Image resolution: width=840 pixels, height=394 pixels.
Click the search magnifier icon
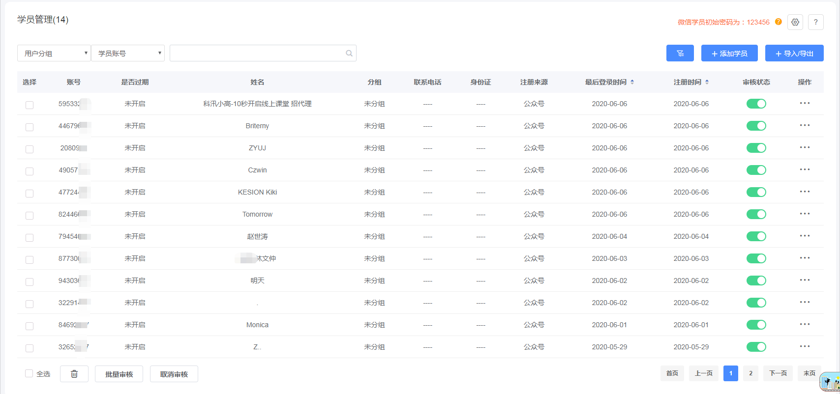tap(349, 53)
